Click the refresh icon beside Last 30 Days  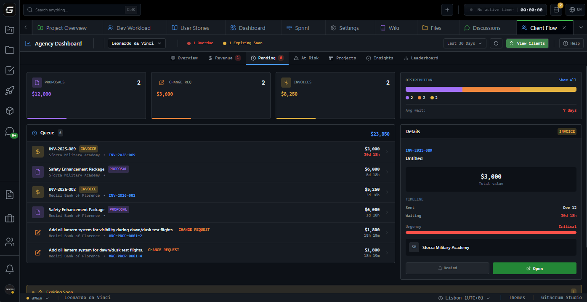(496, 43)
